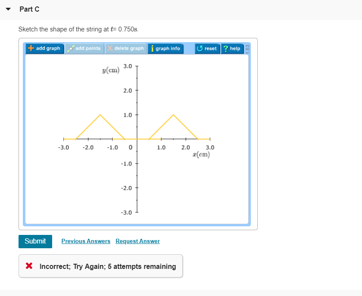This screenshot has width=362, height=296.
Task: Click the 3.0 tick on the x-axis
Action: coord(209,139)
